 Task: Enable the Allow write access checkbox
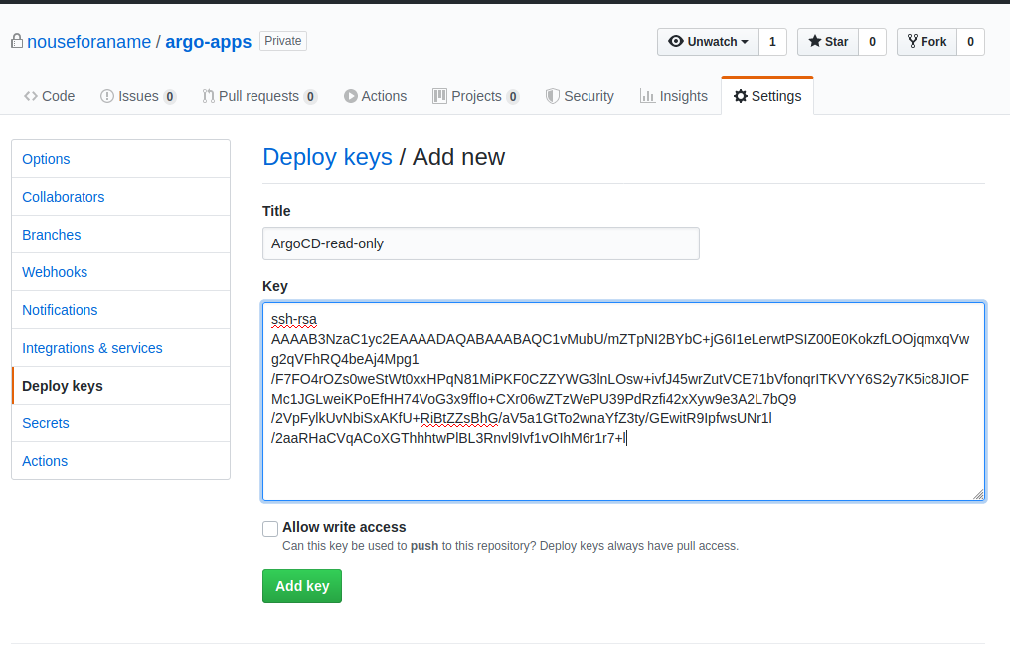click(270, 529)
